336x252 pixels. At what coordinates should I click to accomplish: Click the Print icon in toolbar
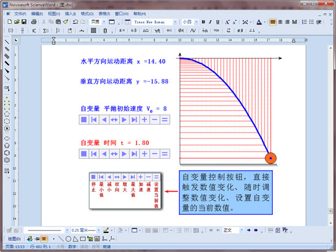34,21
